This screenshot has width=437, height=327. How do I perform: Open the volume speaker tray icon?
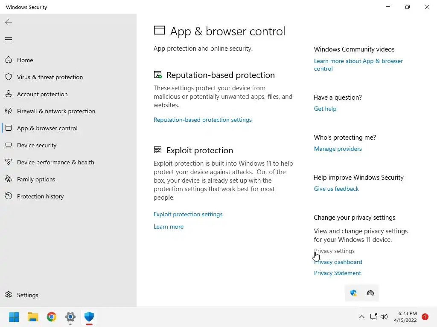pyautogui.click(x=384, y=317)
